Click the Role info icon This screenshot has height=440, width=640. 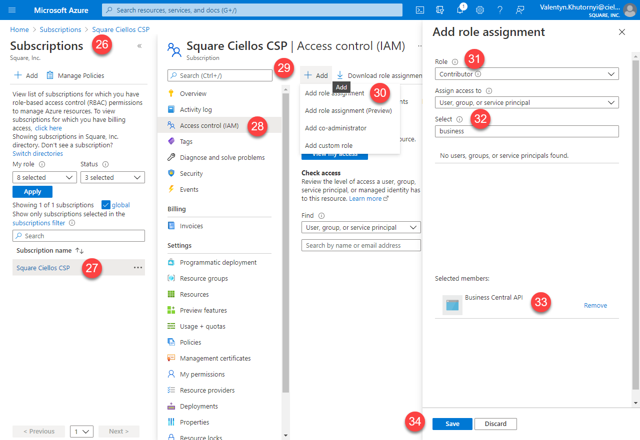(x=455, y=62)
